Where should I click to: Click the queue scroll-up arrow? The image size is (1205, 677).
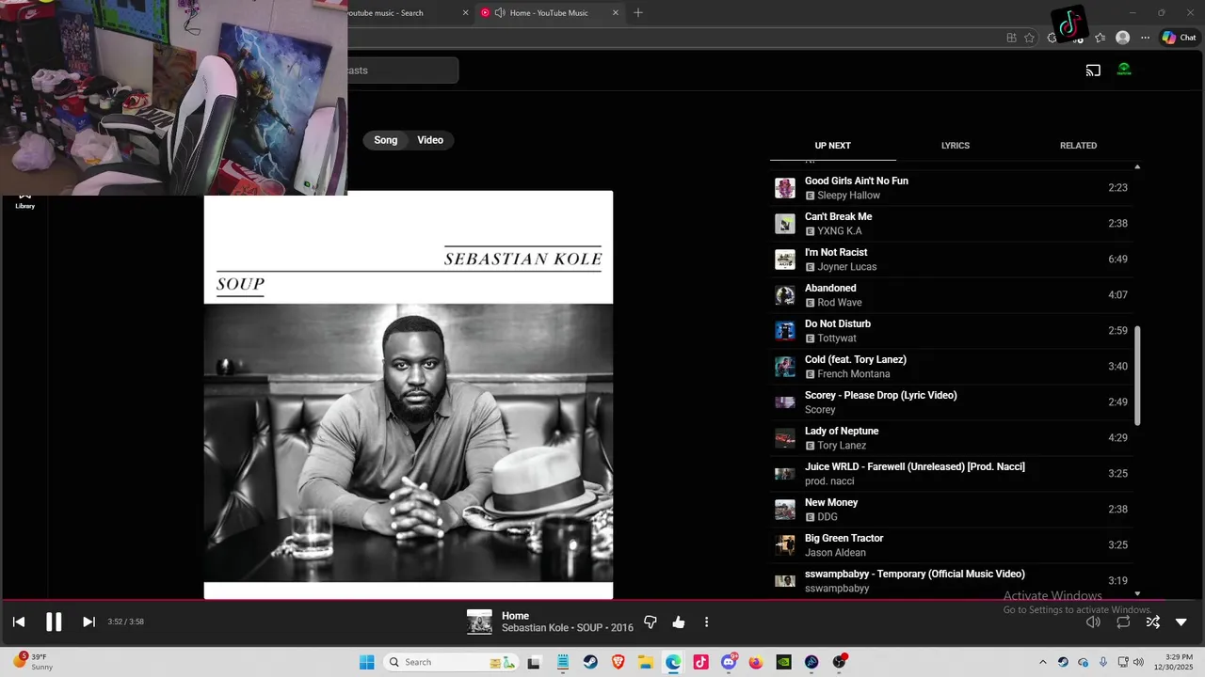coord(1137,166)
